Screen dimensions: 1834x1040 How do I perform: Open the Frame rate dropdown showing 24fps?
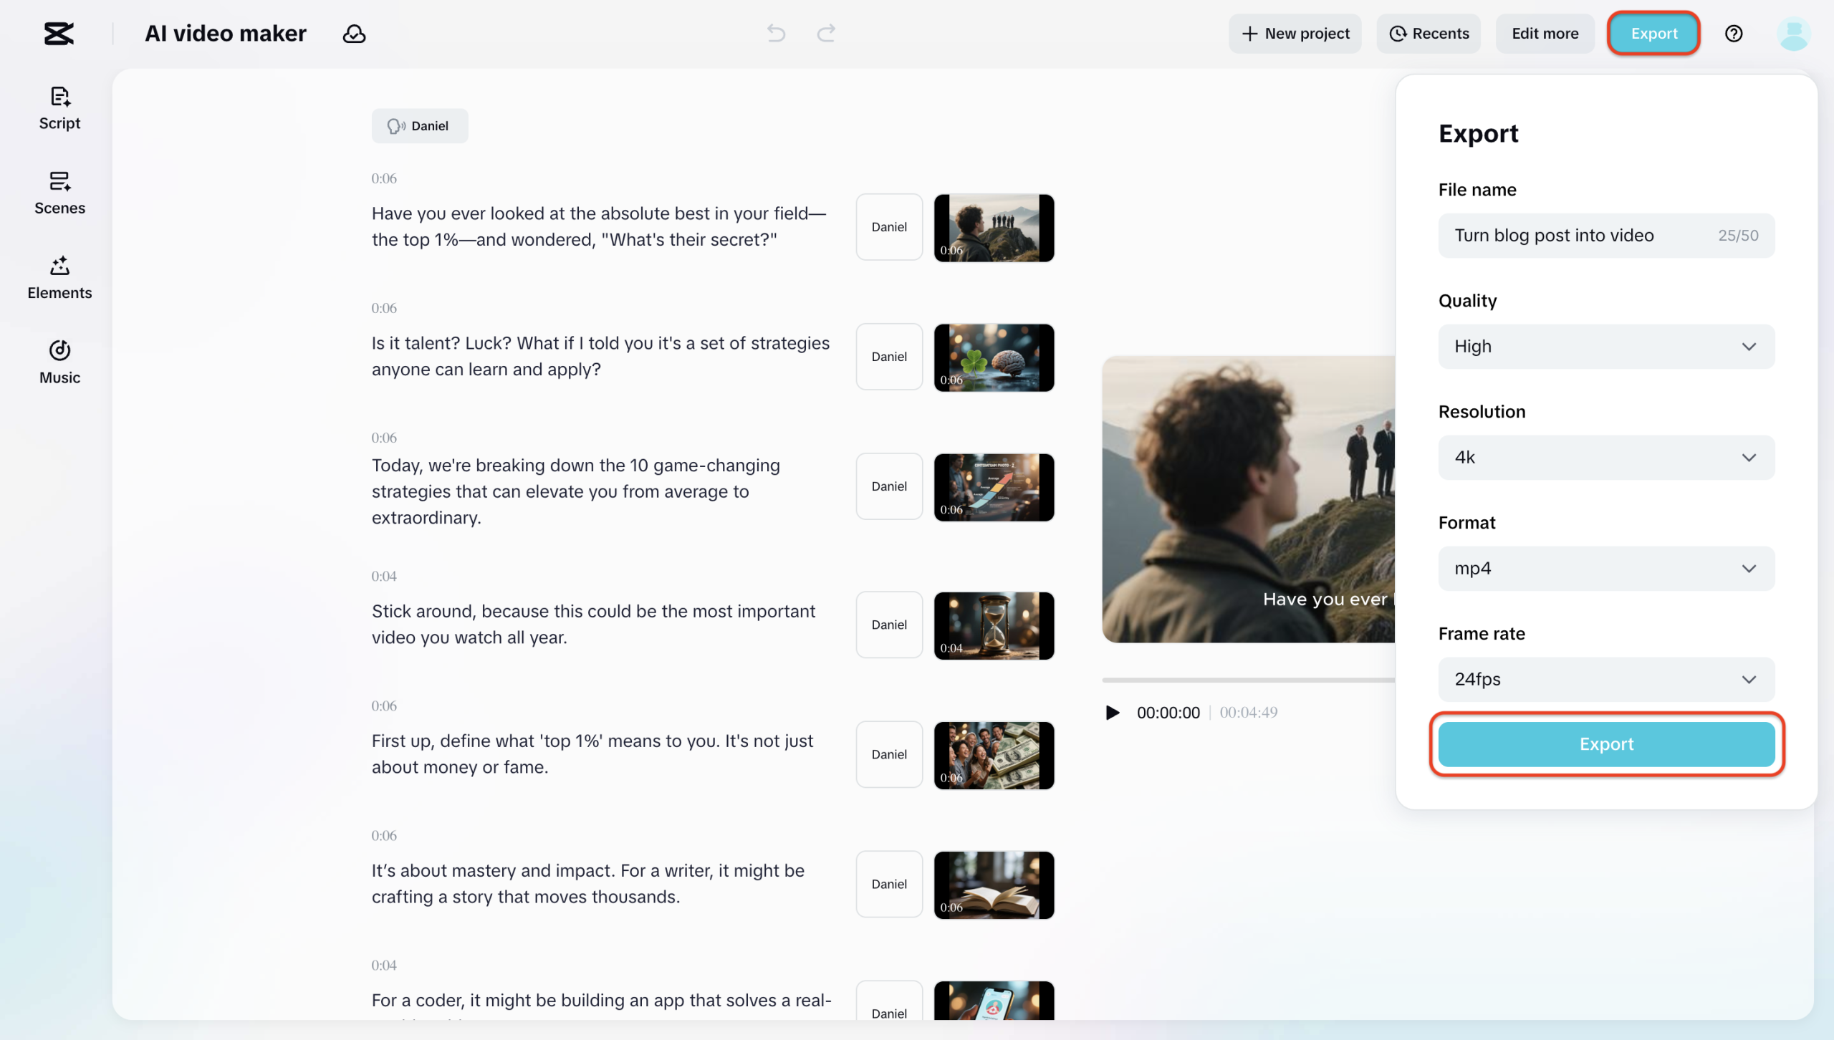tap(1605, 680)
